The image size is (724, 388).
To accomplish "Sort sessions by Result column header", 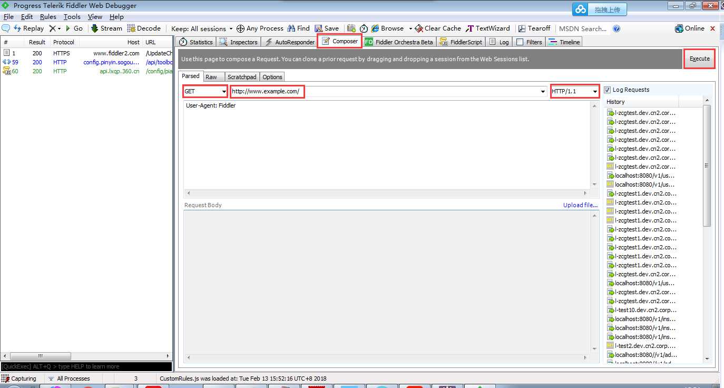I will click(x=37, y=42).
